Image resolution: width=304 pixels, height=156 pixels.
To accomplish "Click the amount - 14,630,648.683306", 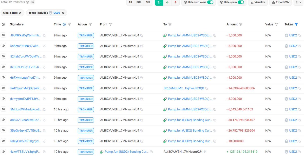I will tap(241, 88).
